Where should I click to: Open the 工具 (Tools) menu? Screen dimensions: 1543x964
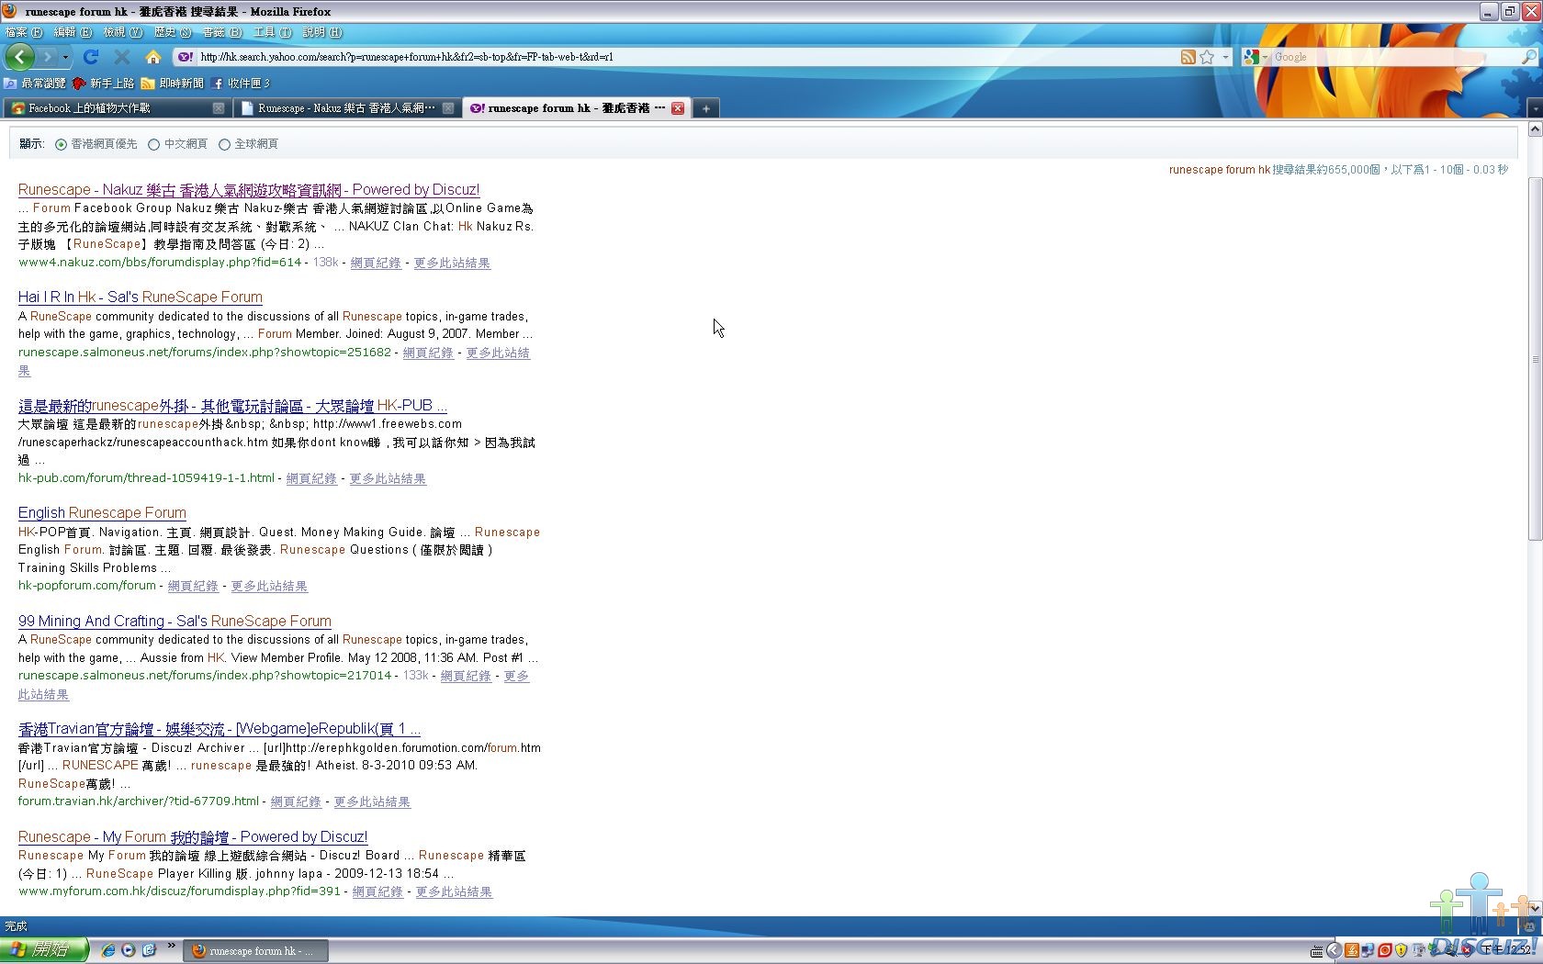pos(272,32)
